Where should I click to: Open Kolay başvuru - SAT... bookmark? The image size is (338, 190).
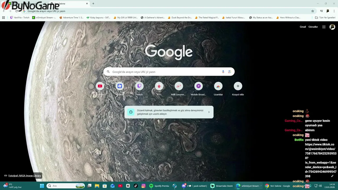[x=98, y=18]
